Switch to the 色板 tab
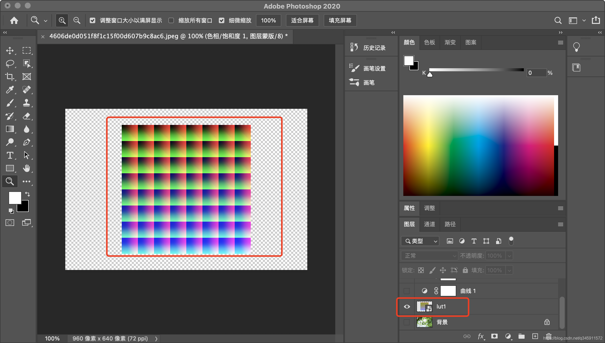The image size is (605, 343). point(430,42)
